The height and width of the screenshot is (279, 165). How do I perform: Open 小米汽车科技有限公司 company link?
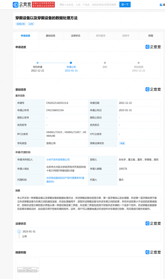click(58, 160)
